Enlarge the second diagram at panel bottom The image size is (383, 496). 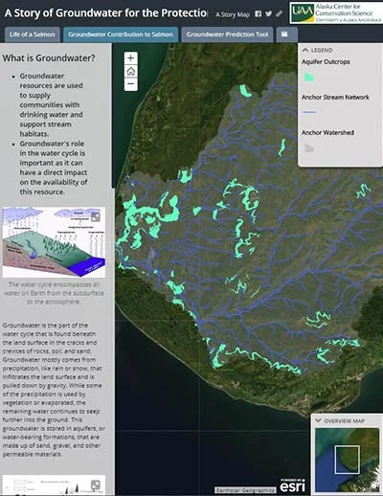[96, 485]
